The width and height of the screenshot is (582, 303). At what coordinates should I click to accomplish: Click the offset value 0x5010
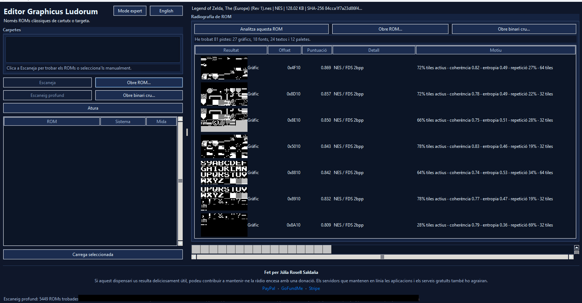(294, 146)
